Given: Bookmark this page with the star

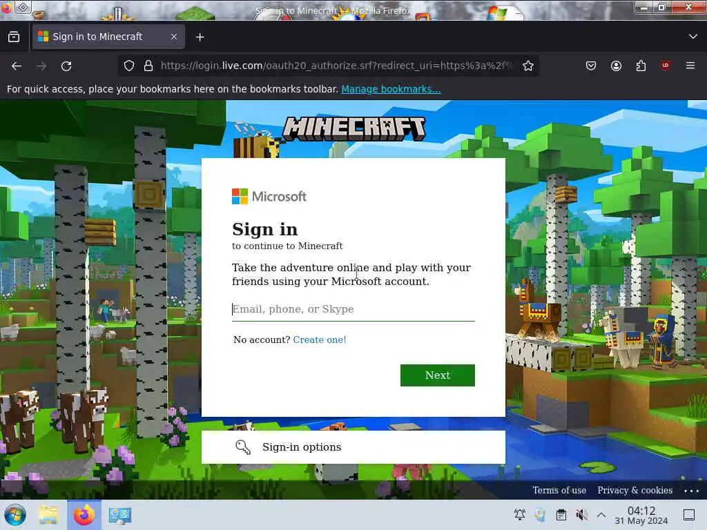Looking at the screenshot, I should click(528, 66).
